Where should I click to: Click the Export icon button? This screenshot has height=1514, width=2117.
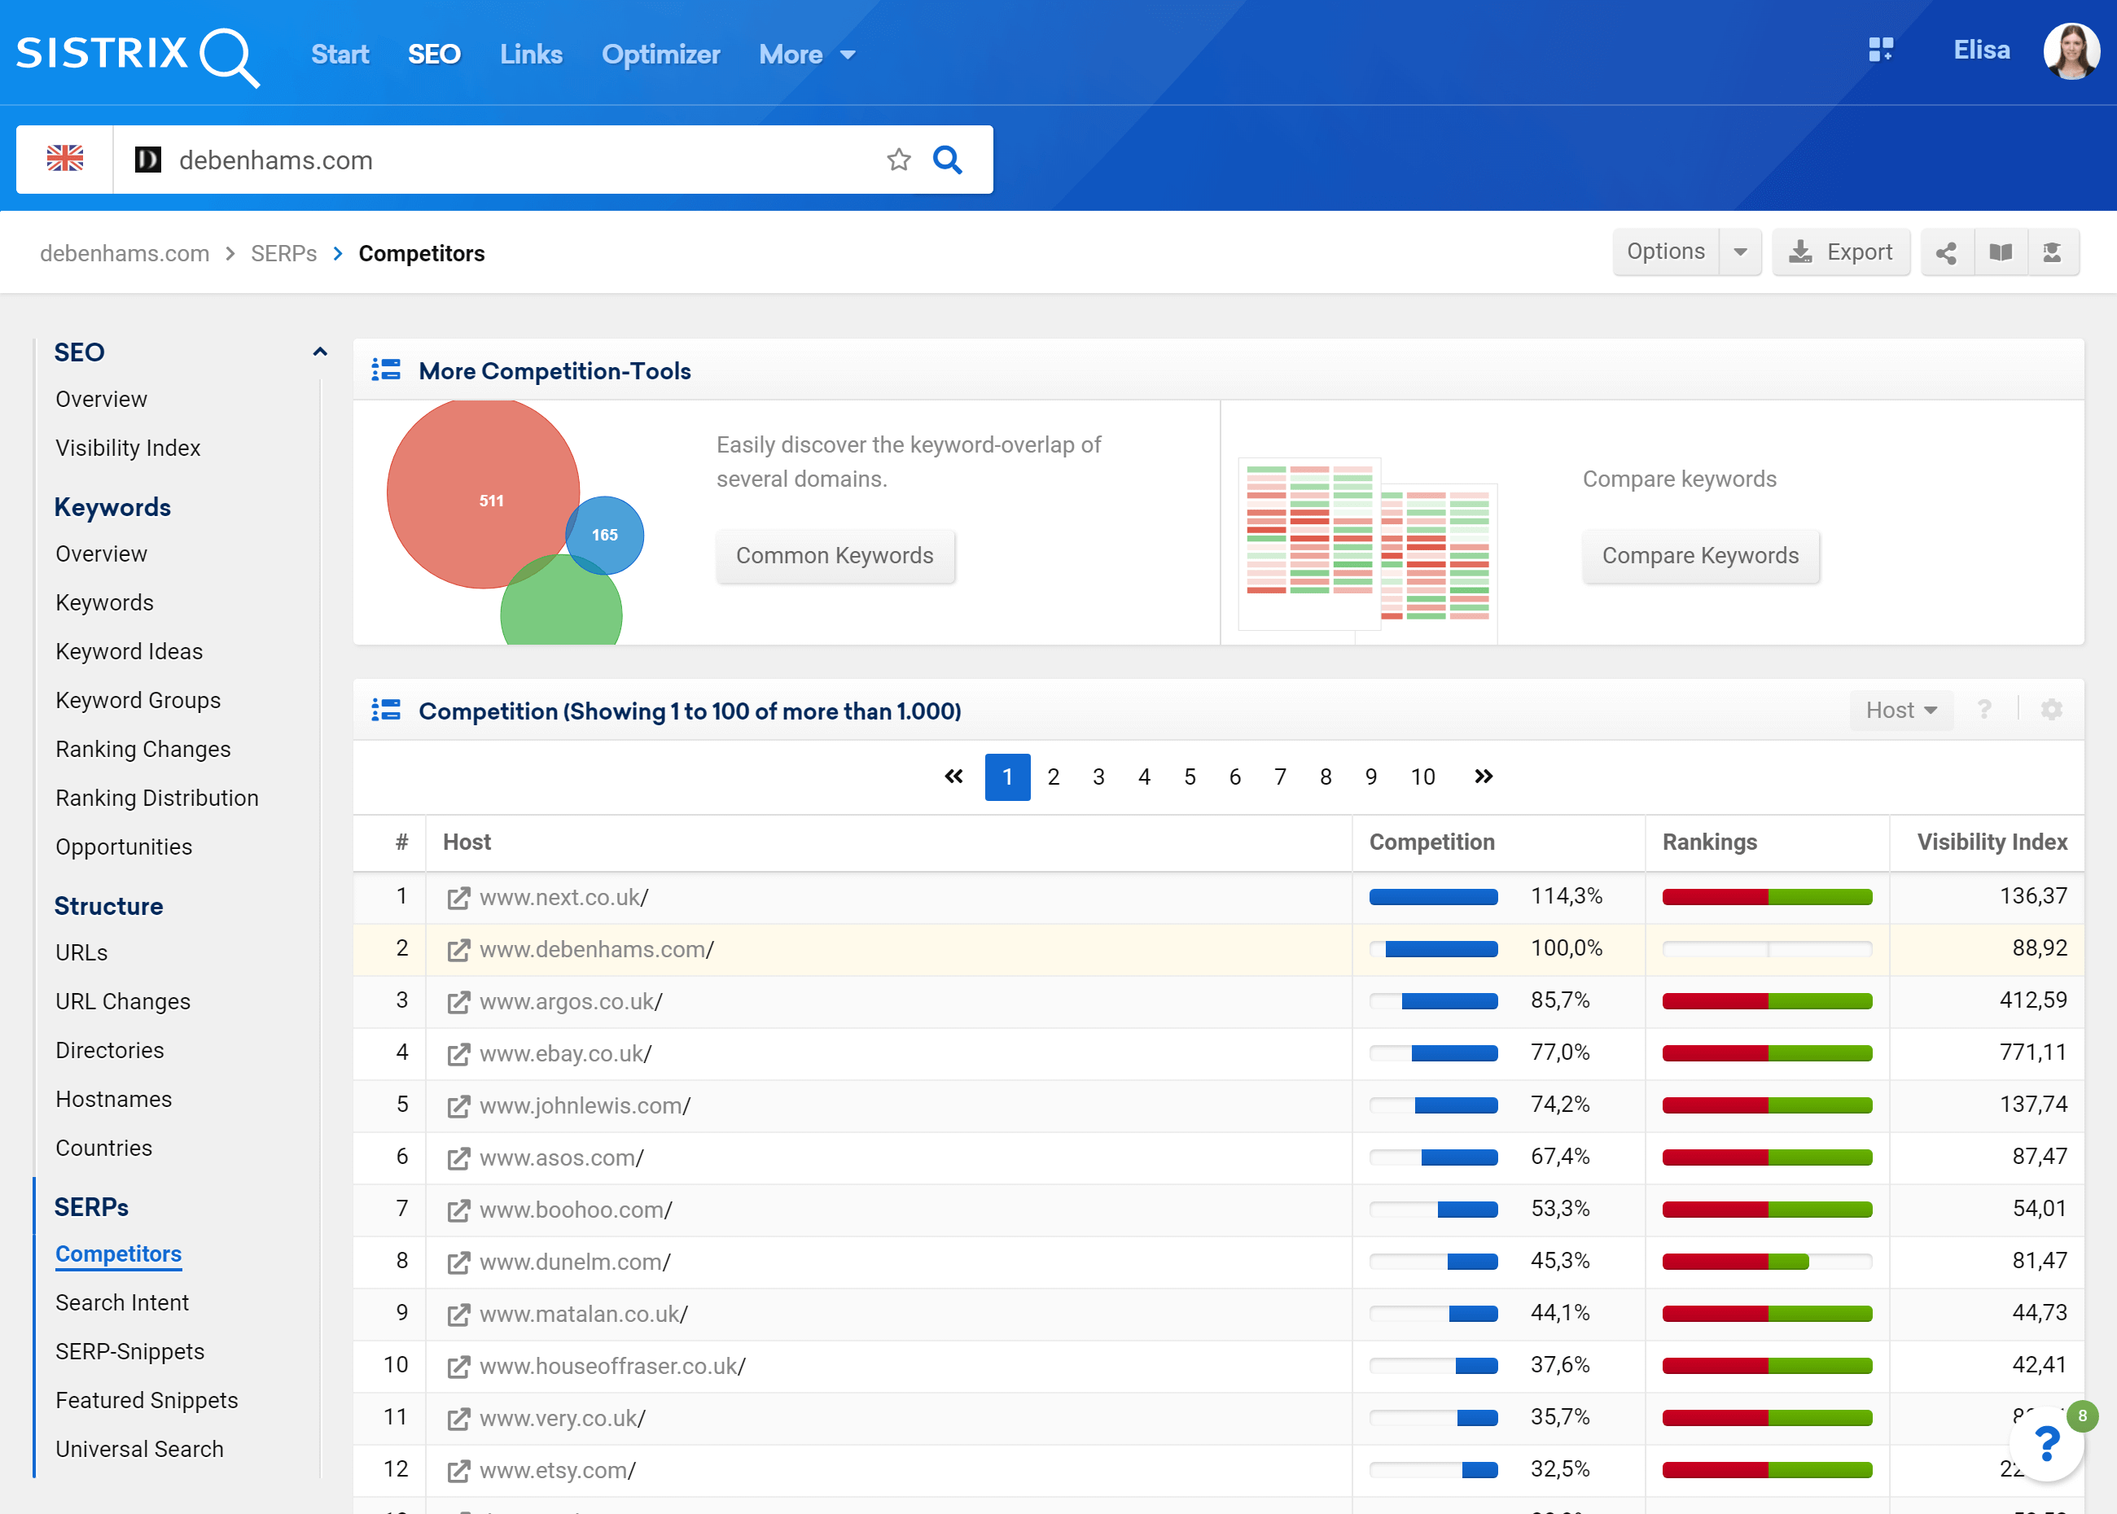1842,252
